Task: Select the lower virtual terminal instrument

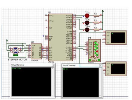Action: [x=116, y=69]
